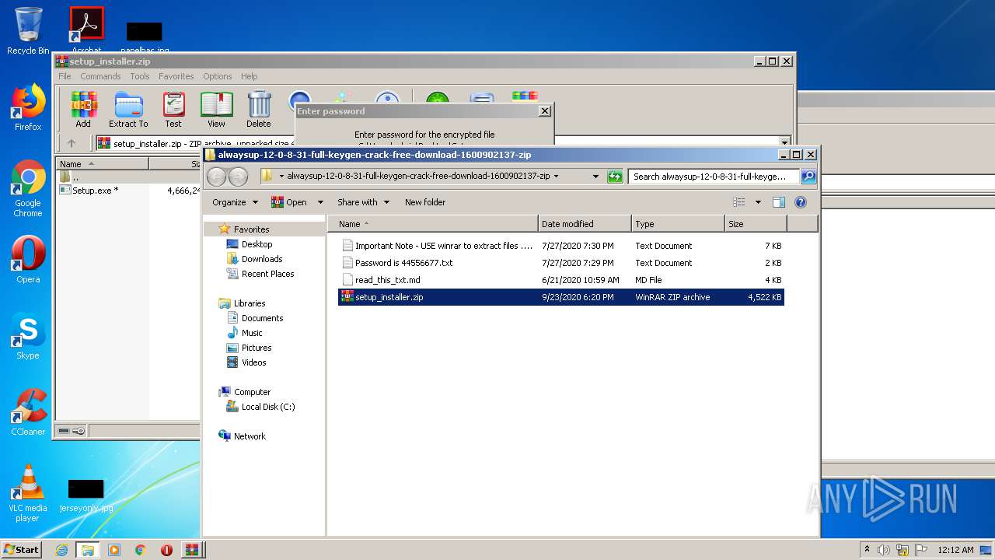Close the Enter password dialog
This screenshot has width=995, height=560.
click(545, 111)
